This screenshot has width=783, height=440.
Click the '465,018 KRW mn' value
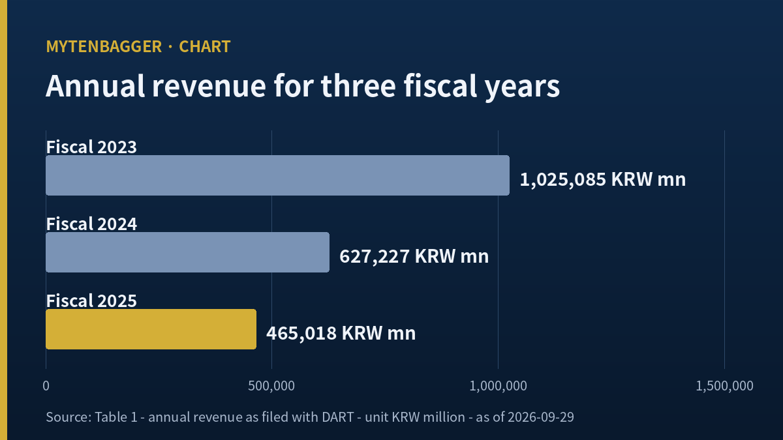(341, 333)
